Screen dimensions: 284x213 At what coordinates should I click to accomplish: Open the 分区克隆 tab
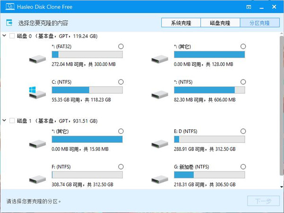(259, 23)
